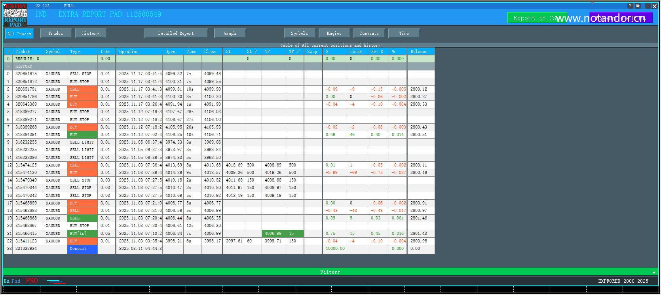Click the HISTORY section row
The height and width of the screenshot is (295, 661).
pos(219,66)
